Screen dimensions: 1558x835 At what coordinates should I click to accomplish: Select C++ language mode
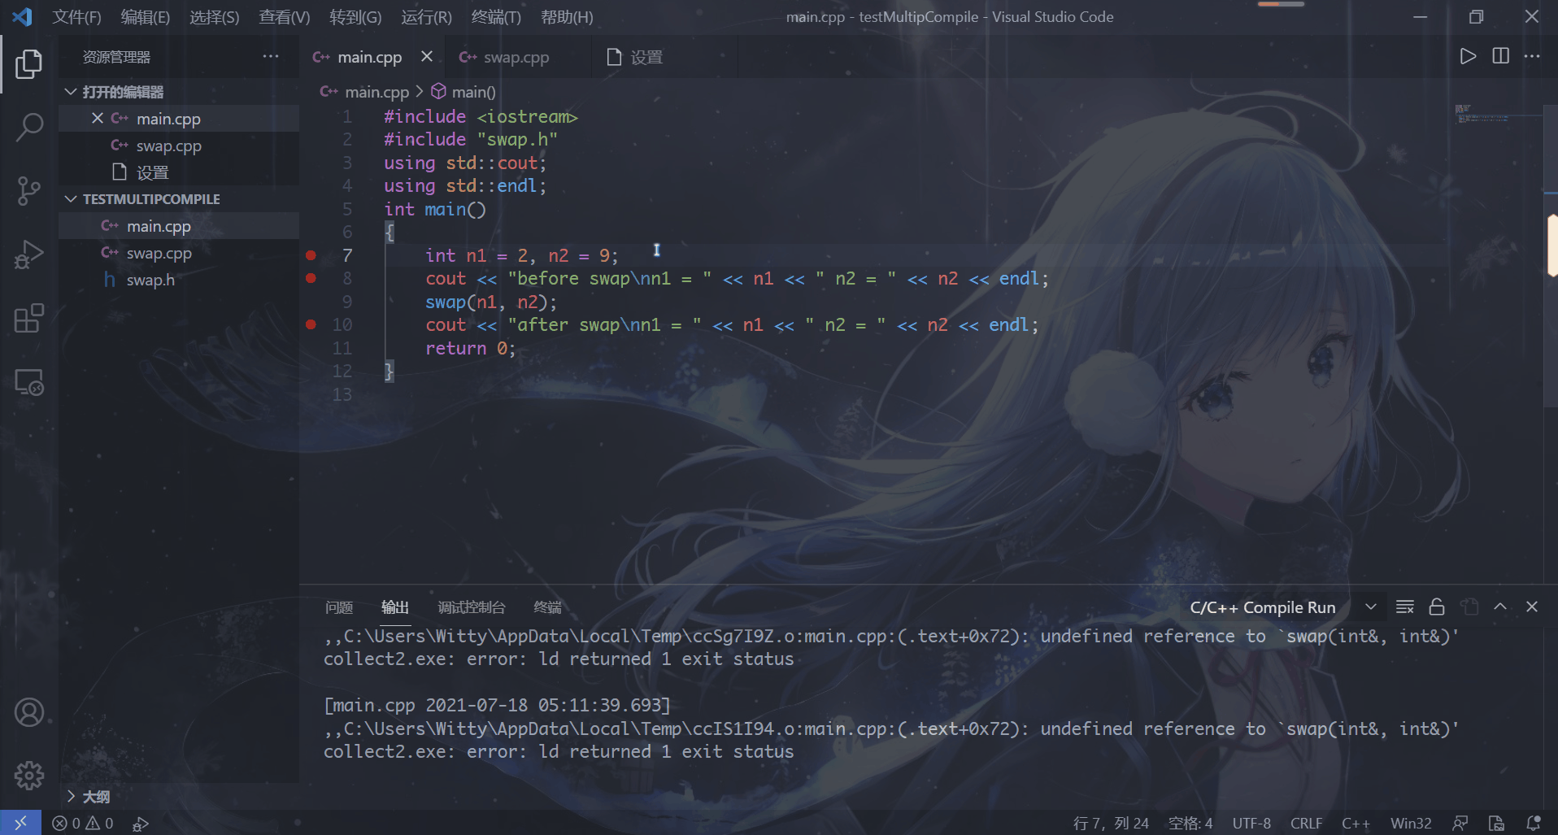coord(1356,823)
